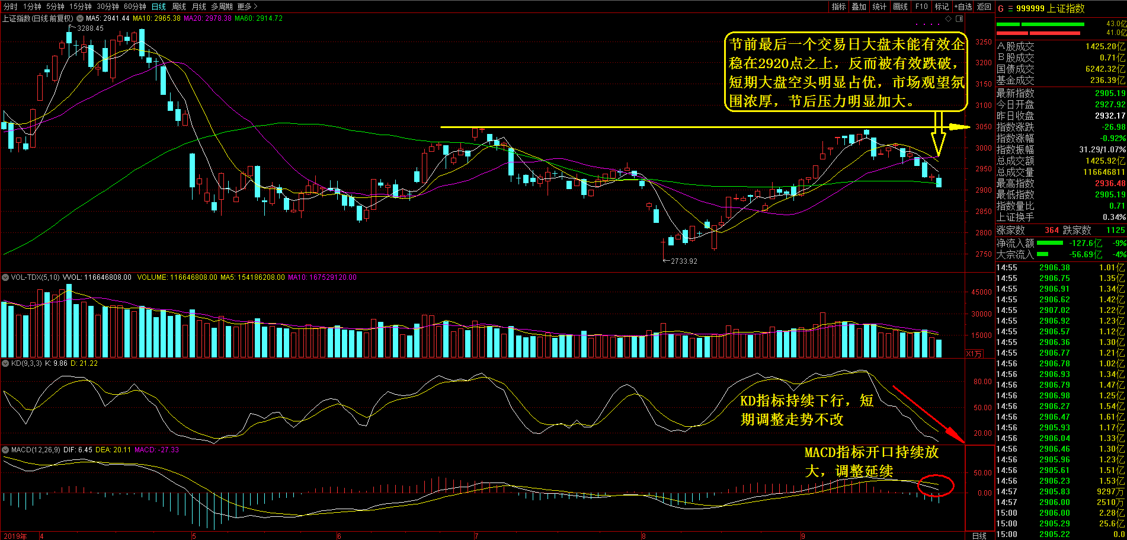1127x540 pixels.
Task: Toggle the side panel icon at chart top-right
Action: click(959, 19)
